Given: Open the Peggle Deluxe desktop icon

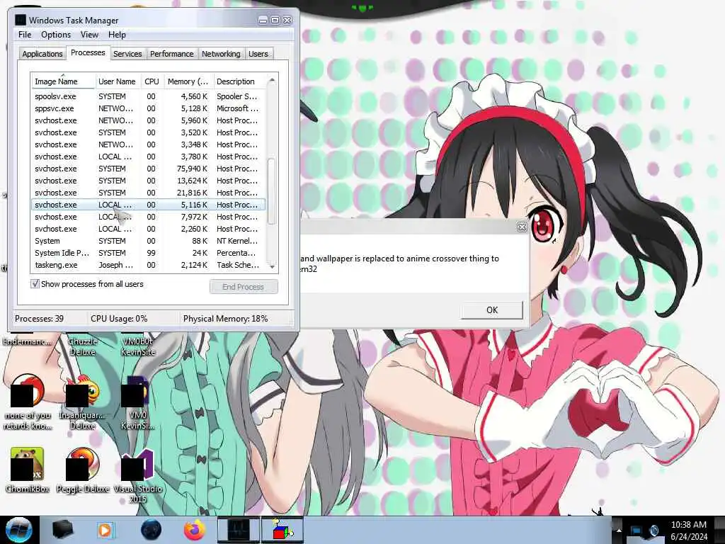Looking at the screenshot, I should [x=83, y=470].
